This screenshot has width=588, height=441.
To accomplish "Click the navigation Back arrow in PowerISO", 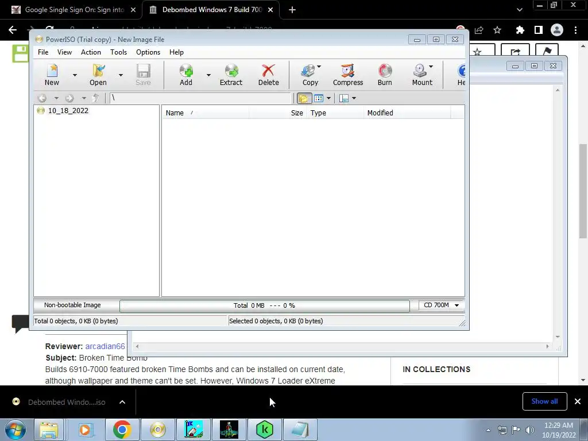I will point(42,98).
